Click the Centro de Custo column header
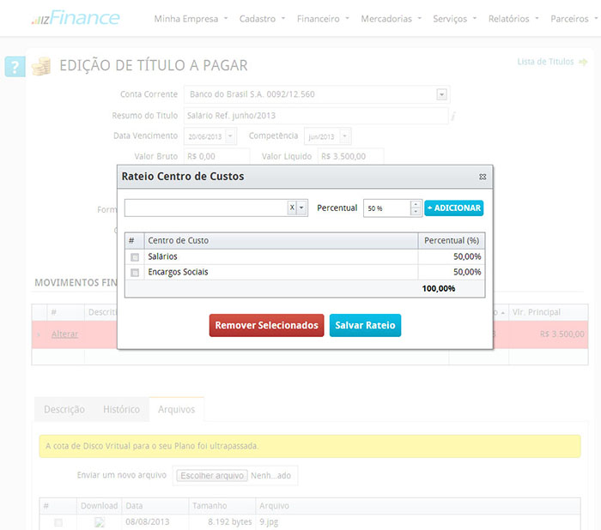Image resolution: width=601 pixels, height=530 pixels. tap(281, 240)
